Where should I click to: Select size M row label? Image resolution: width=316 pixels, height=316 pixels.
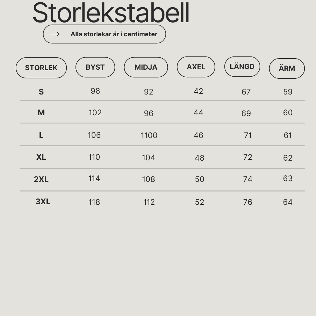coord(41,113)
